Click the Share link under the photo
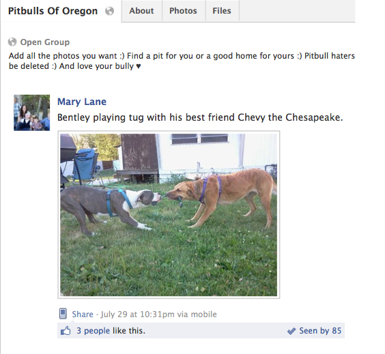 click(x=83, y=314)
